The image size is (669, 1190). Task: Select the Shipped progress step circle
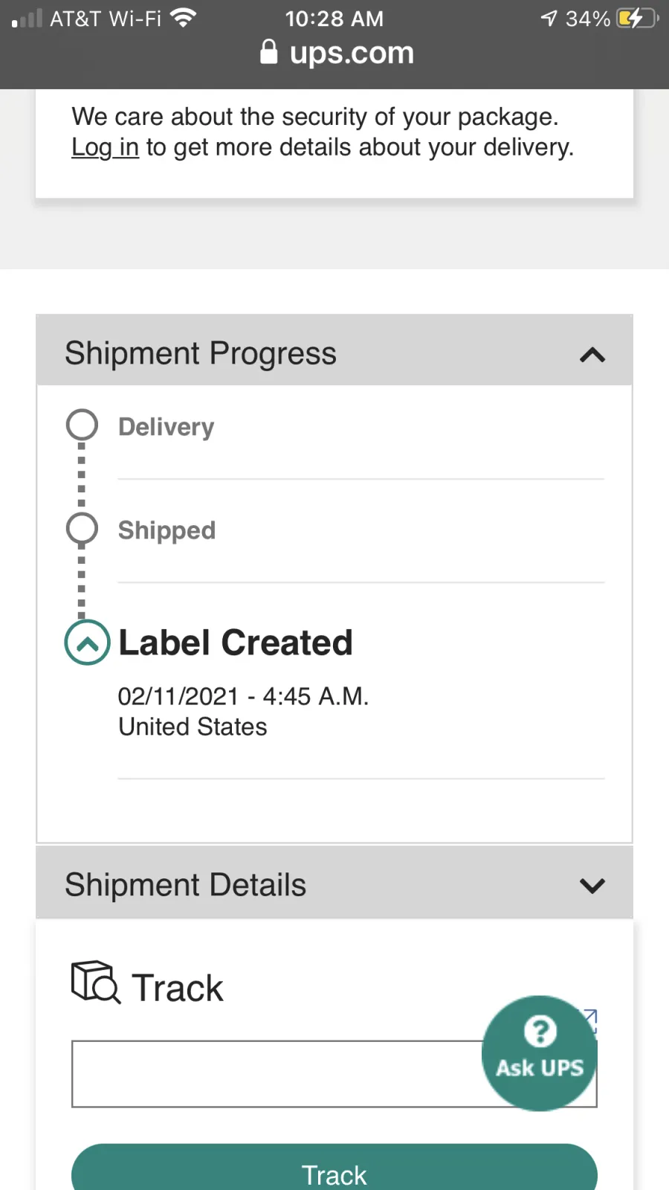[x=82, y=528]
